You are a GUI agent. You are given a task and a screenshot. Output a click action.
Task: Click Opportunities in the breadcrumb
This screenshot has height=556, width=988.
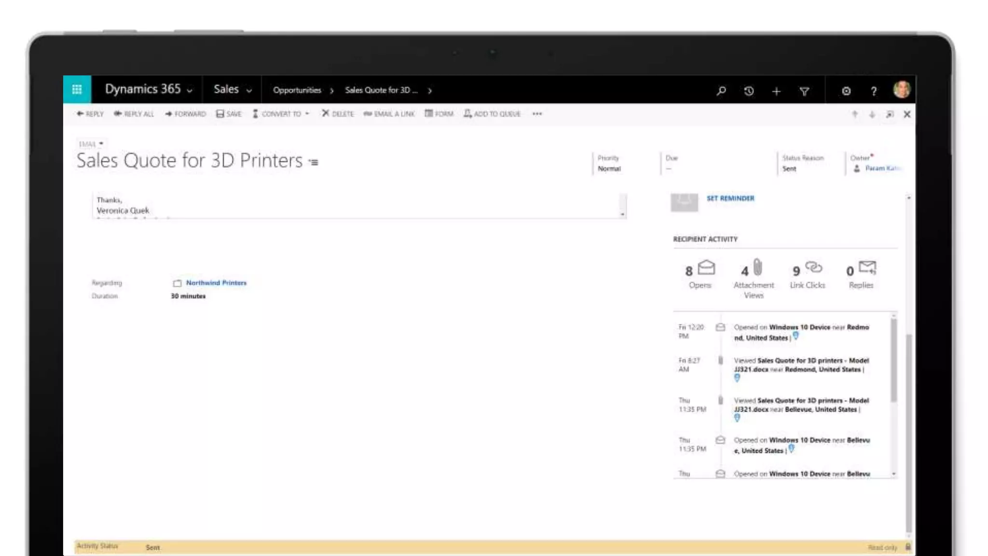[297, 90]
